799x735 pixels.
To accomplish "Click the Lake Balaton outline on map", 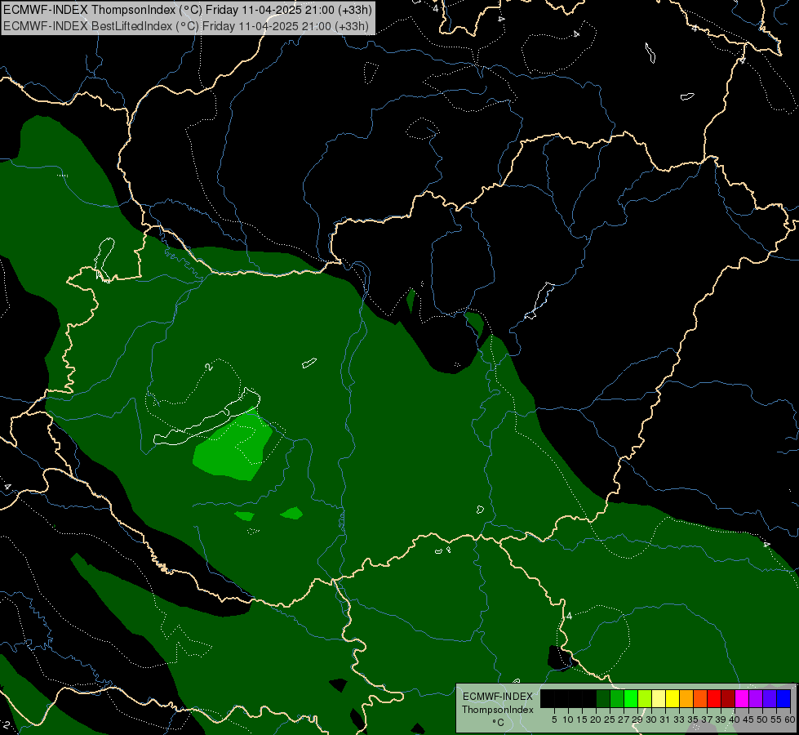I will 207,416.
